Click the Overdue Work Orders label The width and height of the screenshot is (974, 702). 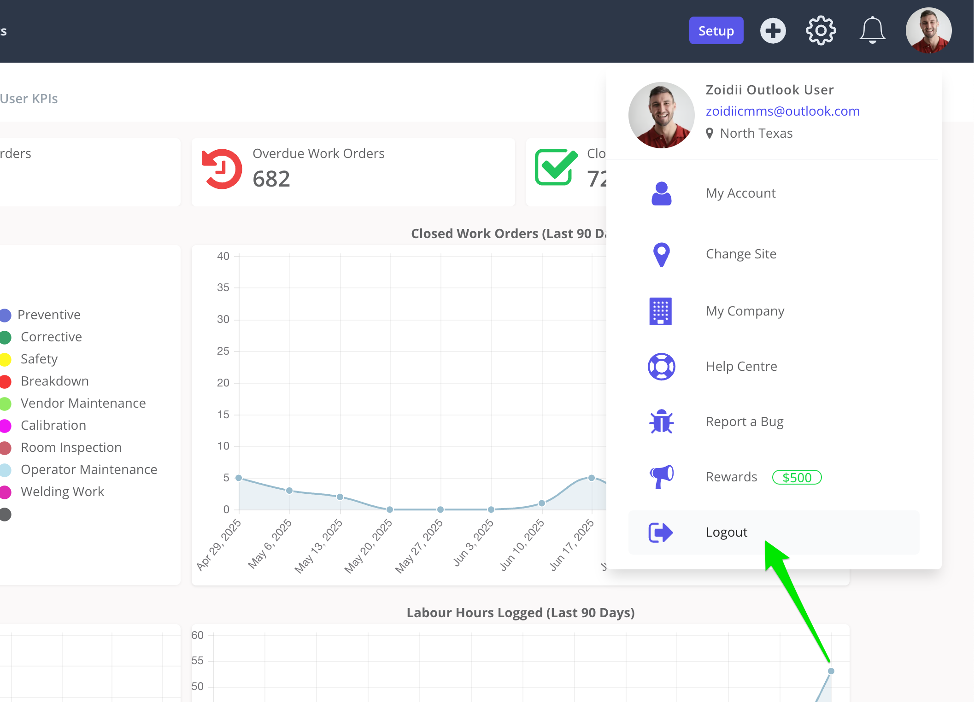319,153
